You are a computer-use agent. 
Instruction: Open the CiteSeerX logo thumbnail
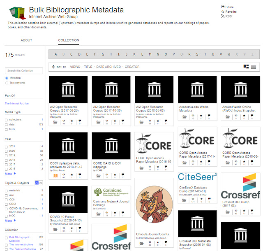coord(197,177)
